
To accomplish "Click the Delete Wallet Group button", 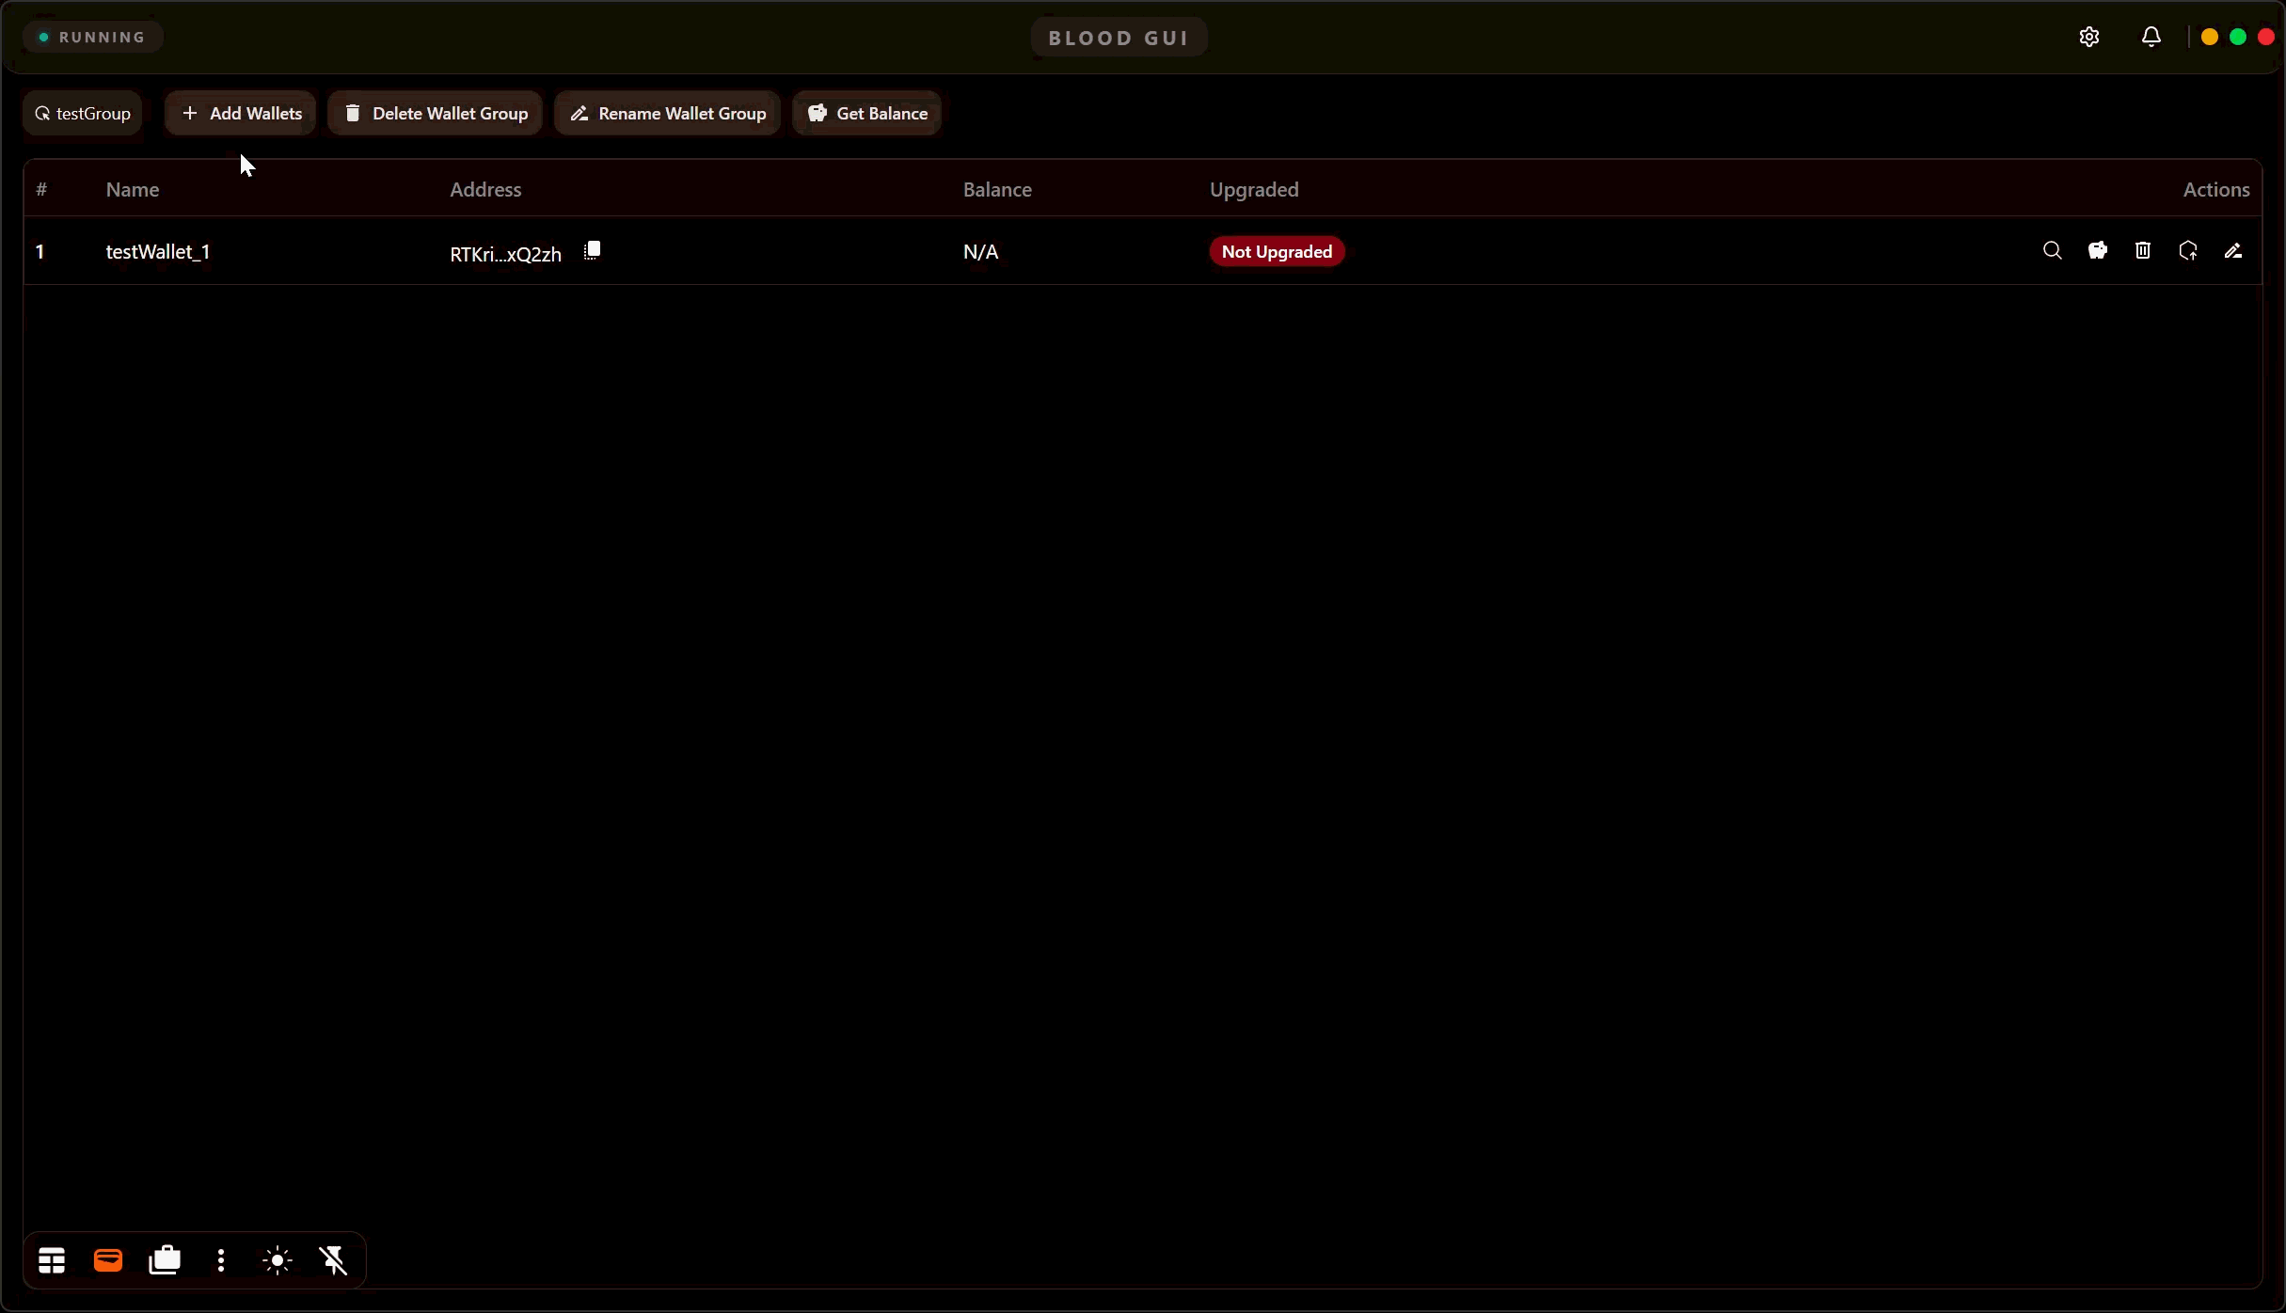I will [x=436, y=114].
